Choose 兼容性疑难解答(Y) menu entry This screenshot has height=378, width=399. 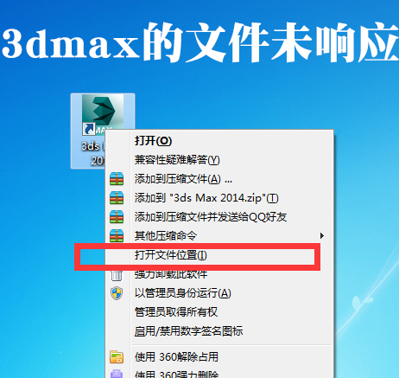click(x=177, y=160)
